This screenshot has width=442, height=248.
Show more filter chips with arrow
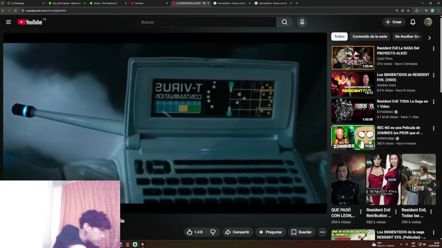pos(430,38)
